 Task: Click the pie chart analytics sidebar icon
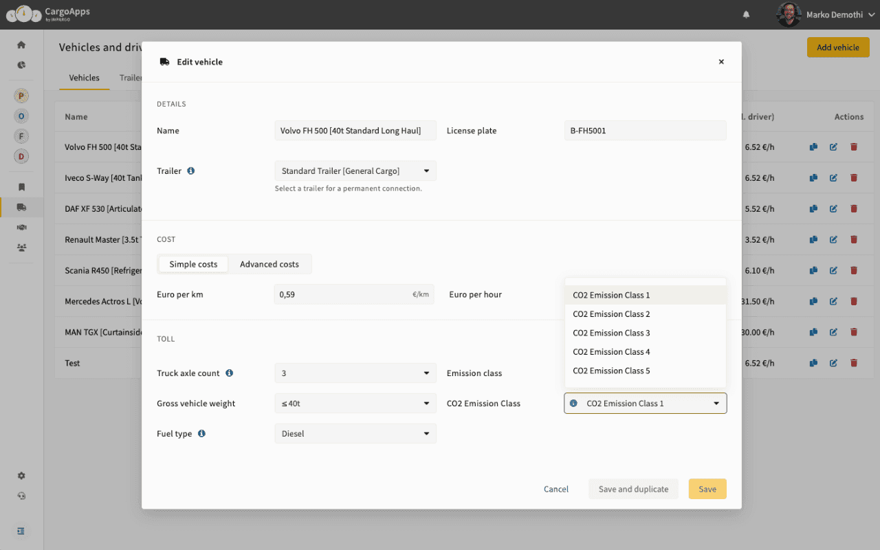(x=21, y=65)
